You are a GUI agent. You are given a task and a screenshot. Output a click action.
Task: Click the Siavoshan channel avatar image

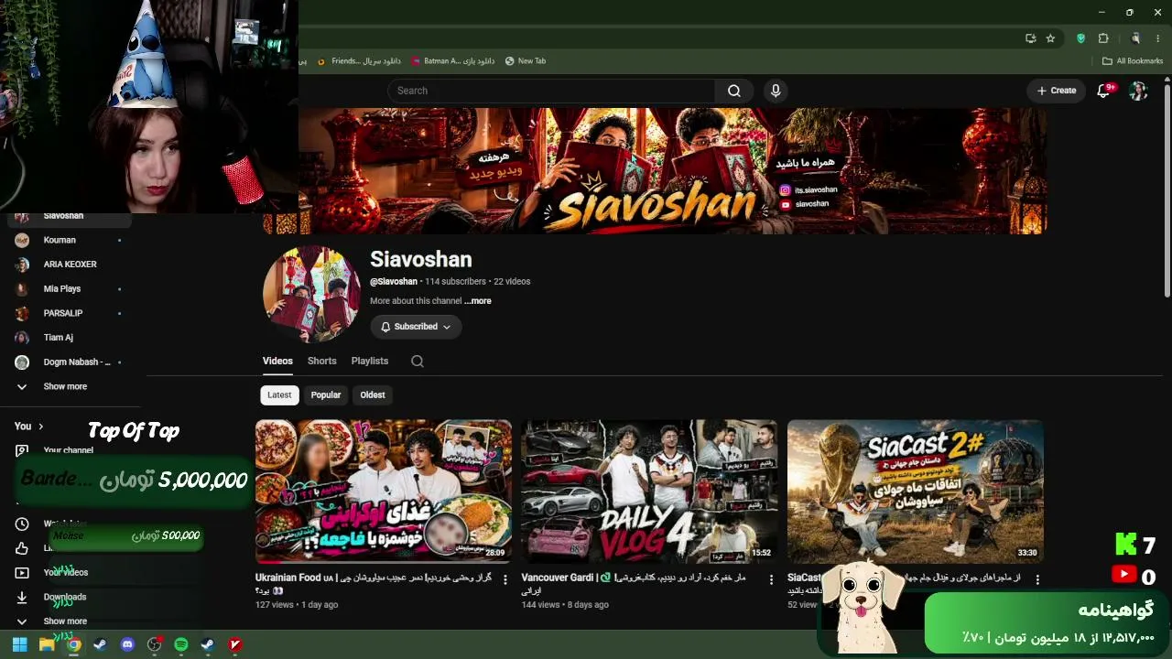tap(311, 294)
